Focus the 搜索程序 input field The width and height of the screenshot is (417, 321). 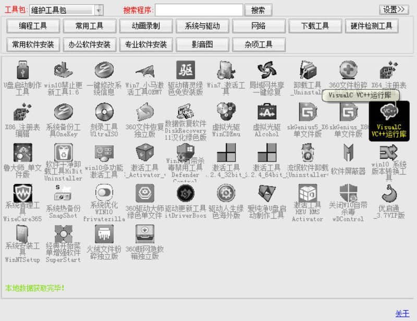pos(199,10)
